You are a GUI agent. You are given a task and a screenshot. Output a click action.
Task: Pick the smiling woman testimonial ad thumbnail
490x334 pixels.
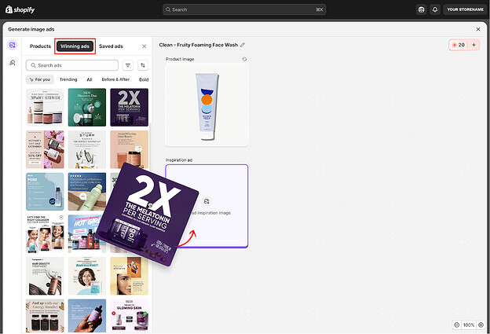tap(87, 276)
